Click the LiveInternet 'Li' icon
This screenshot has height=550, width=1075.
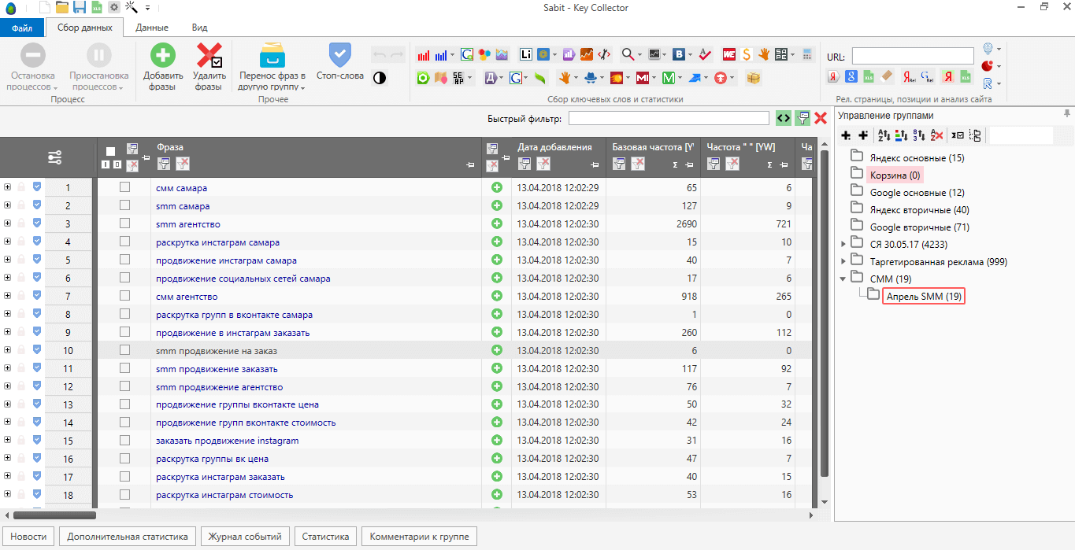pyautogui.click(x=525, y=55)
